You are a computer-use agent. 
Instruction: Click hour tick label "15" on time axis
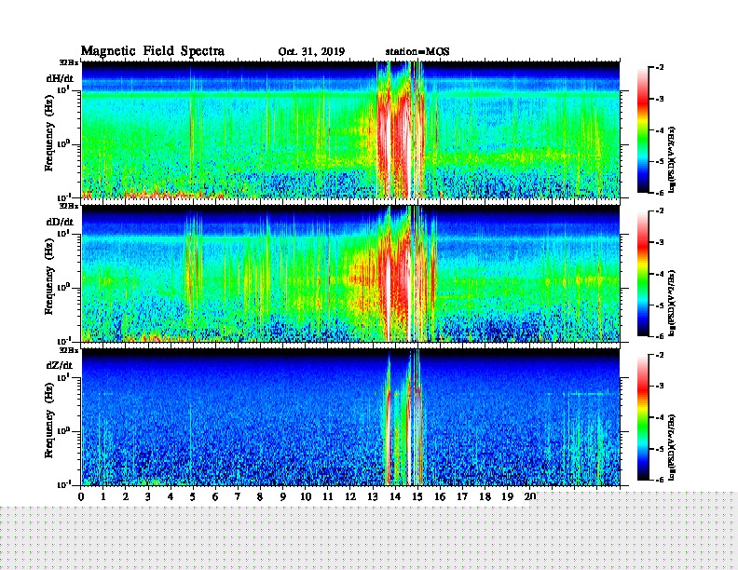(x=418, y=497)
